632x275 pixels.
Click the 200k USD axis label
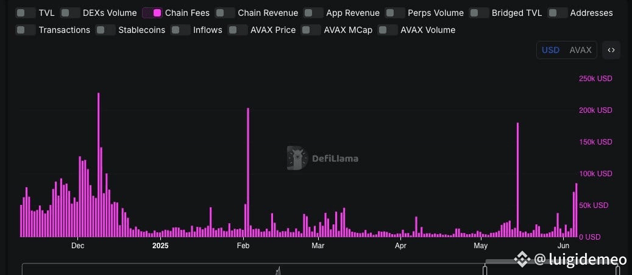[x=595, y=110]
